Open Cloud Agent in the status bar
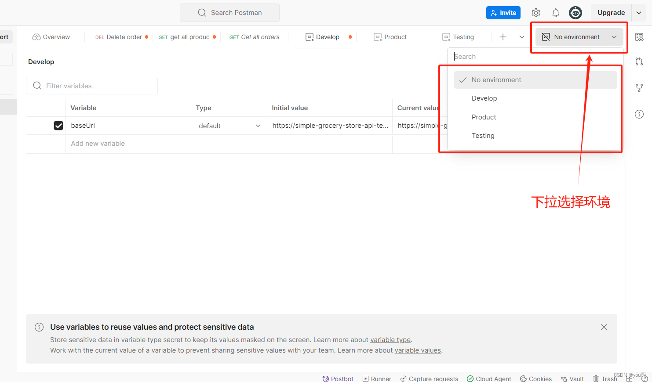The image size is (652, 382). pyautogui.click(x=489, y=378)
